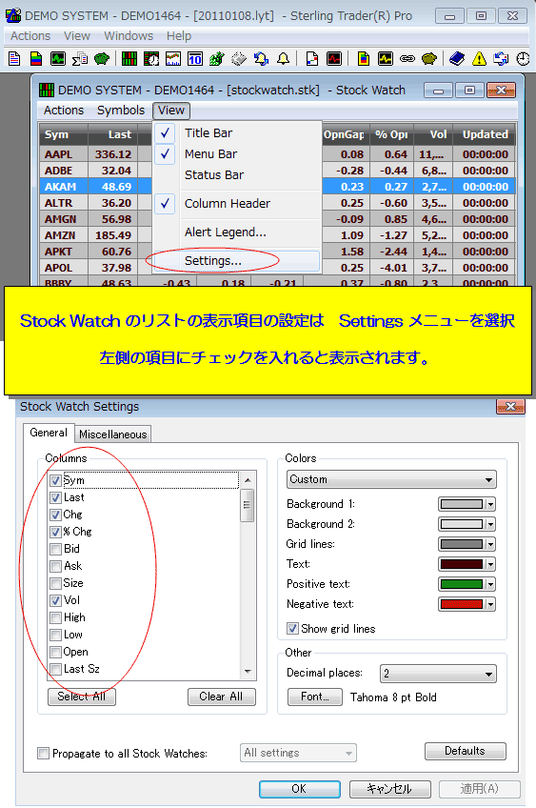Click the olive piggy bank toolbar icon
This screenshot has height=808, width=536.
[x=429, y=59]
